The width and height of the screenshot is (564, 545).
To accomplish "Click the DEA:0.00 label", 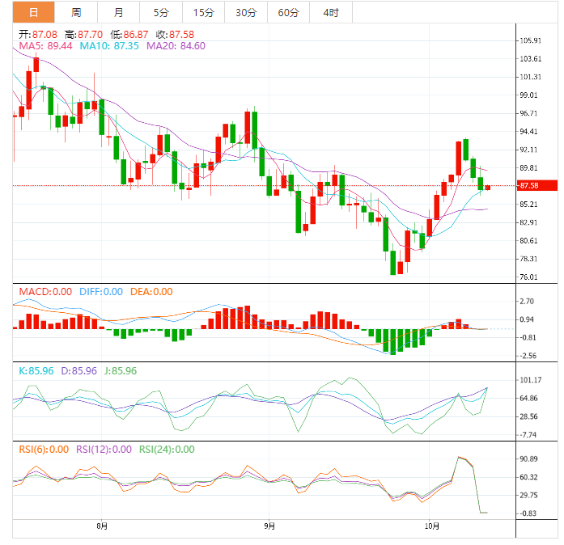I will click(151, 292).
